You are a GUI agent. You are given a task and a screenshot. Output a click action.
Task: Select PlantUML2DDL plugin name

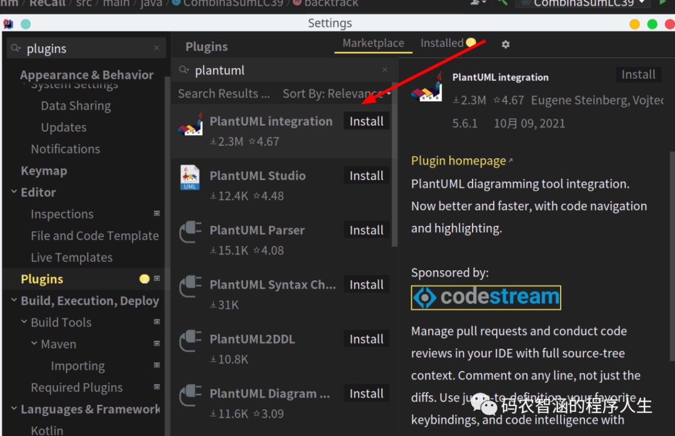pos(252,340)
